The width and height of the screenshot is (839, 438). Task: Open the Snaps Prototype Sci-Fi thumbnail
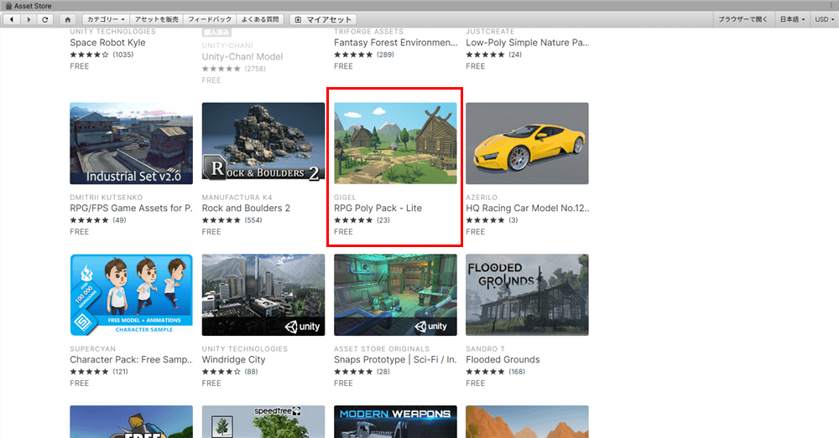pyautogui.click(x=395, y=295)
